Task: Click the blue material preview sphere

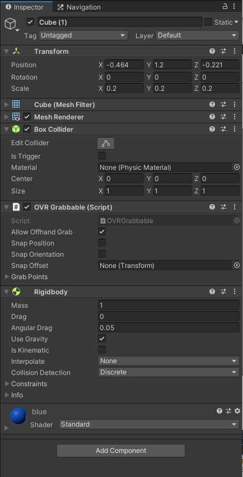Action: click(18, 416)
